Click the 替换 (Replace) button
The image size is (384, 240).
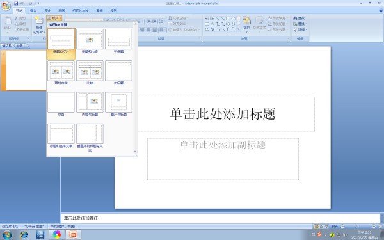[300, 24]
